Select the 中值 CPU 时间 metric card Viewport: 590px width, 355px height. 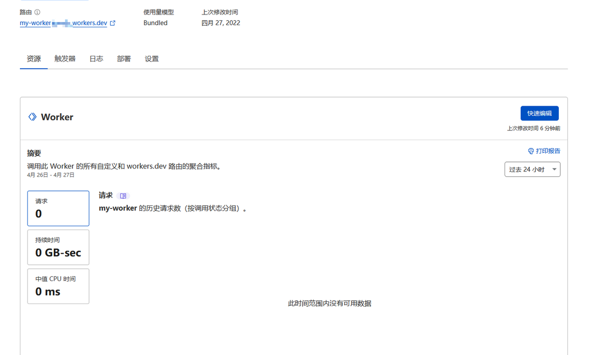pyautogui.click(x=58, y=286)
